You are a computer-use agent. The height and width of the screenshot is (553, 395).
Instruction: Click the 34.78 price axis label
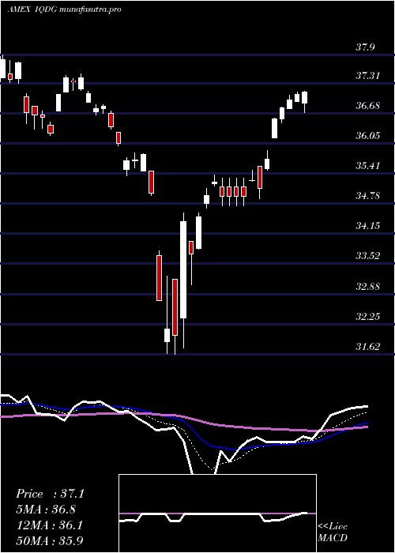(x=367, y=195)
